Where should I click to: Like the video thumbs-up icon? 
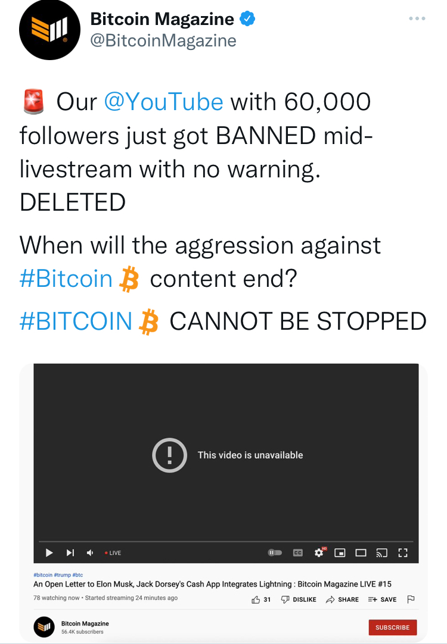(x=255, y=599)
